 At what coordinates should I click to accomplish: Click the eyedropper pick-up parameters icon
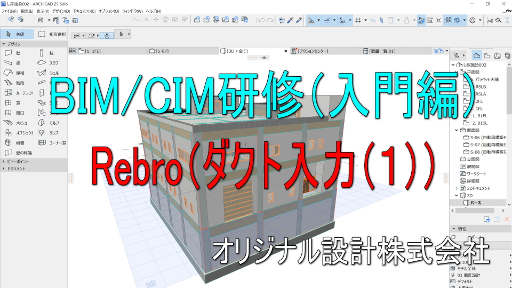[291, 20]
